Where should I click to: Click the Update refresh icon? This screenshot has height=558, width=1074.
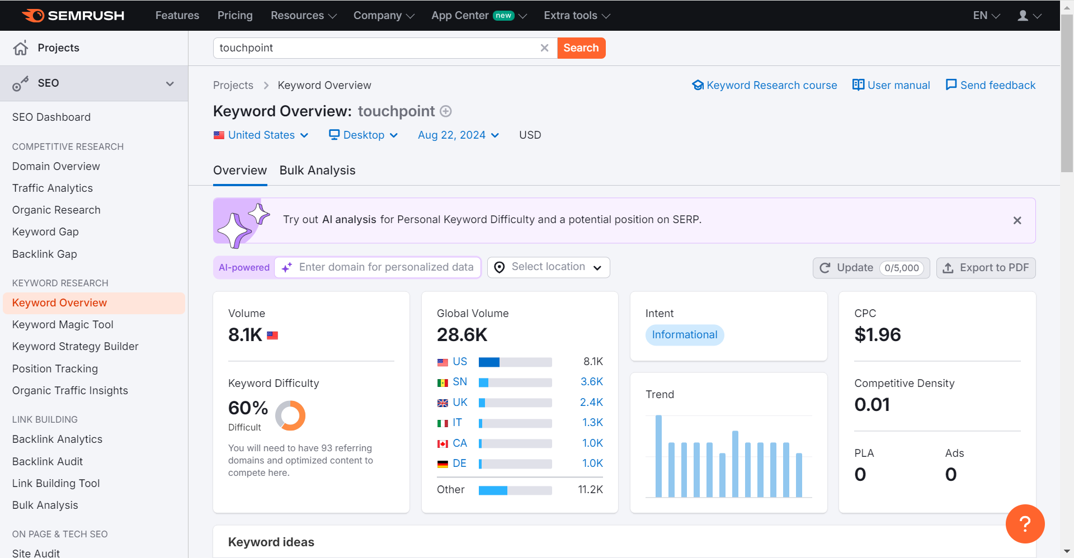coord(825,268)
